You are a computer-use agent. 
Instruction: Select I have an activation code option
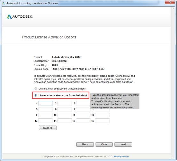[x=36, y=95]
